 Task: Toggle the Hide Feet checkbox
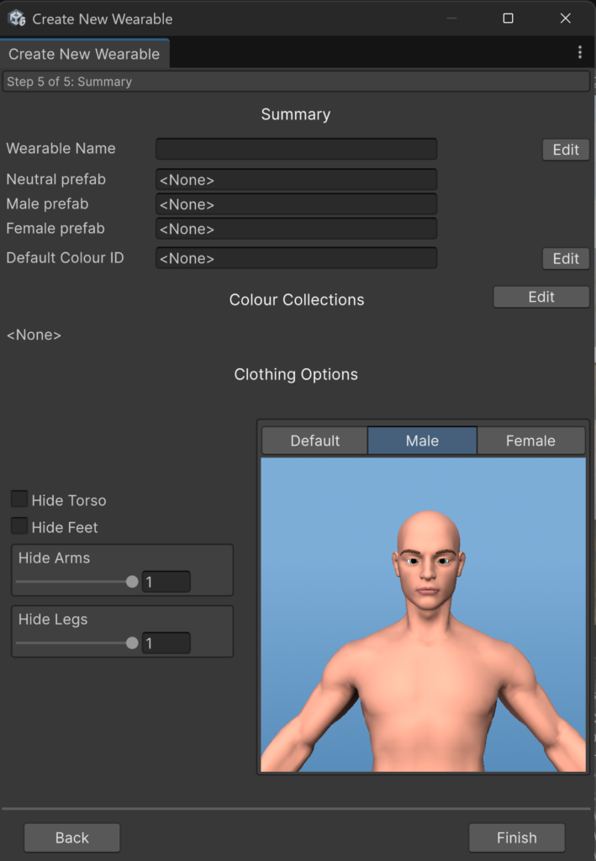19,526
